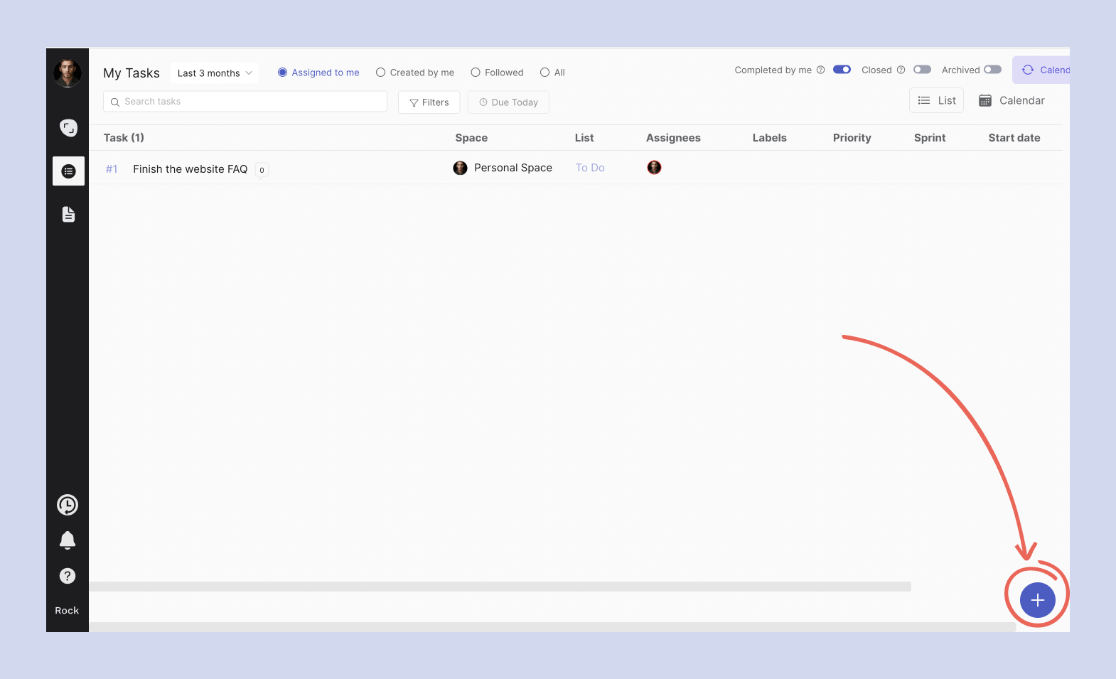This screenshot has height=679, width=1116.
Task: Toggle the Completed by me switch
Action: click(842, 70)
